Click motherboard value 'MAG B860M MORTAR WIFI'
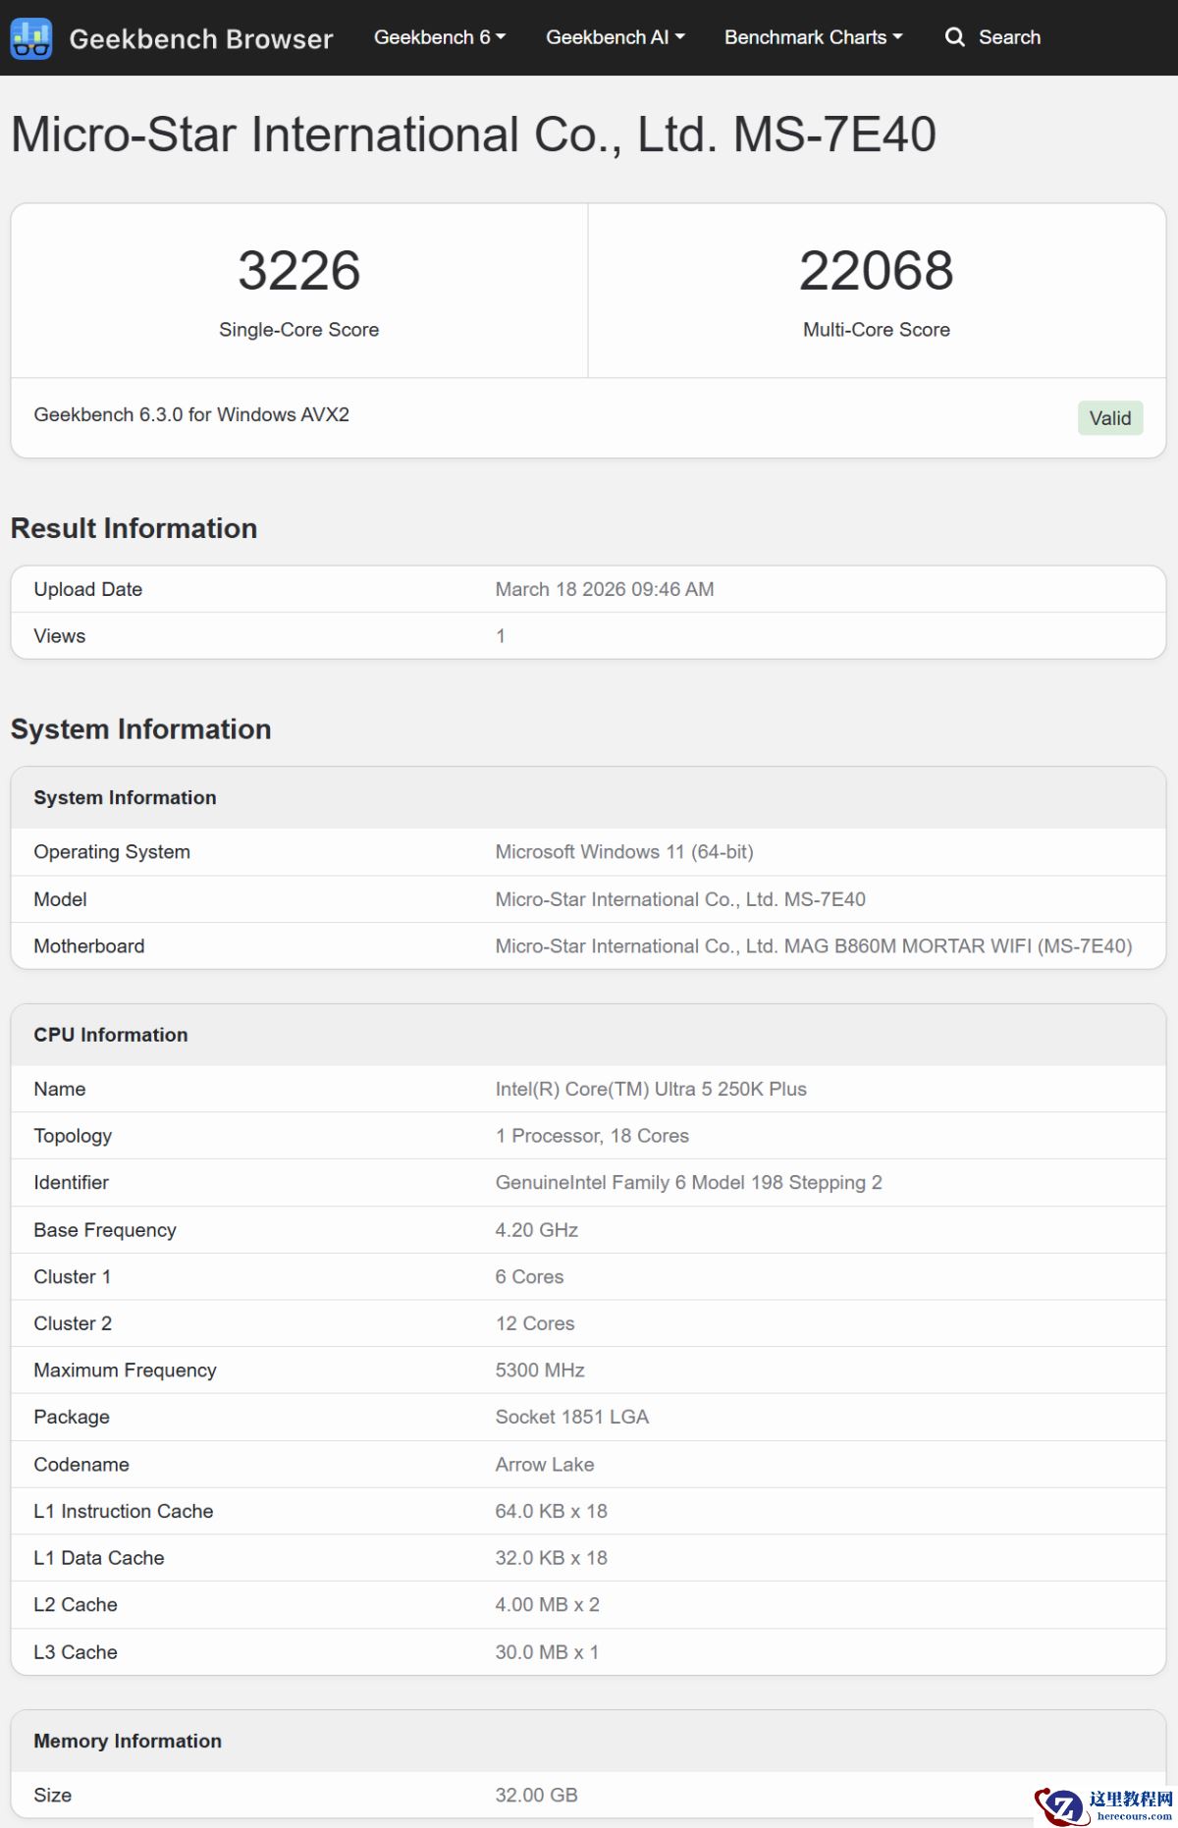1178x1828 pixels. (x=908, y=946)
